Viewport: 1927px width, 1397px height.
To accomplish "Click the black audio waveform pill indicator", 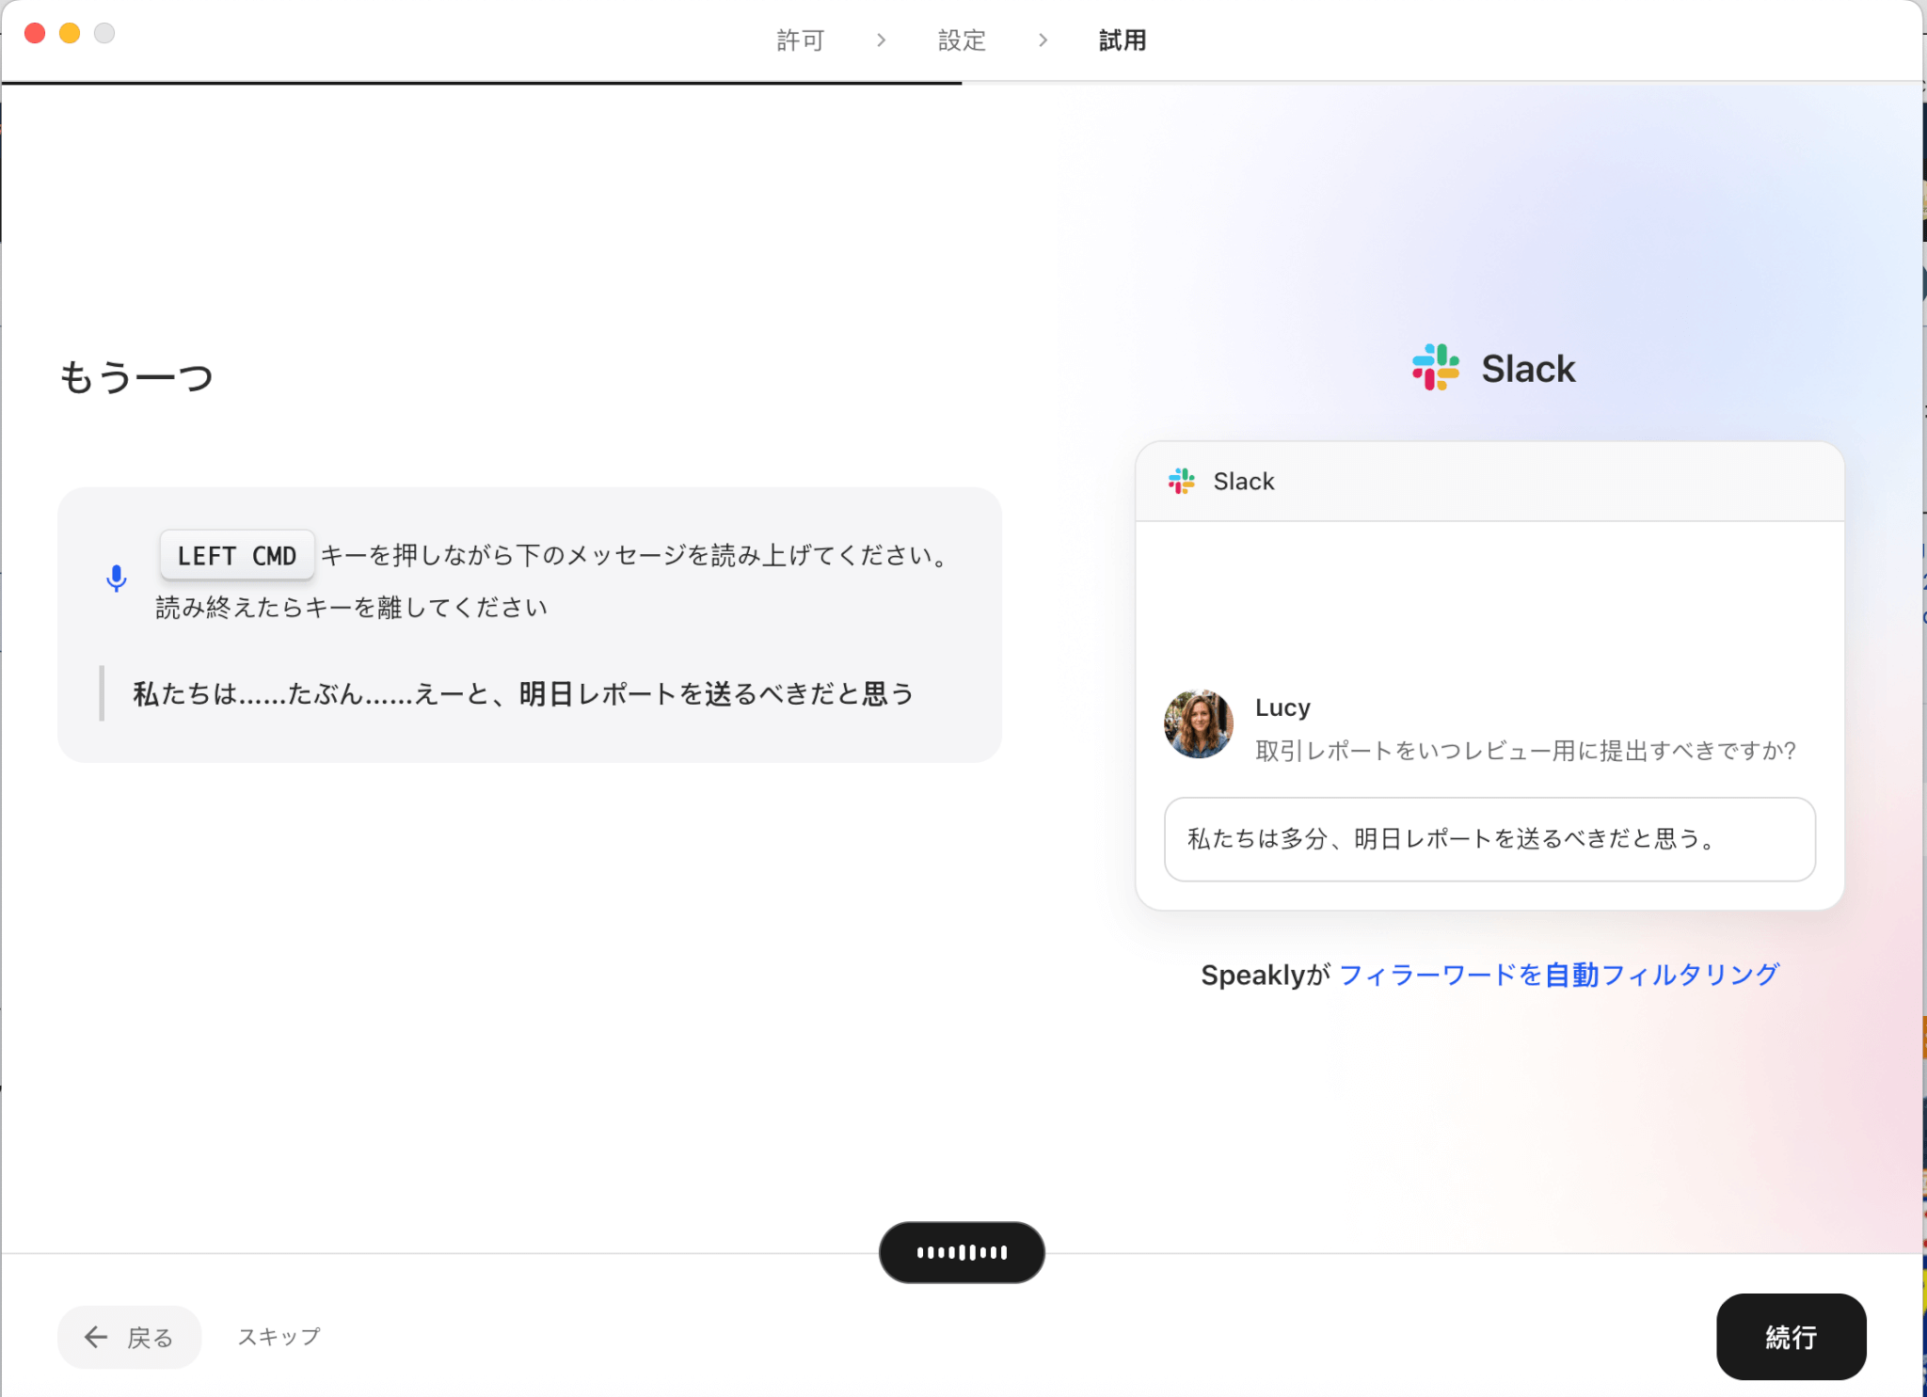I will (962, 1252).
